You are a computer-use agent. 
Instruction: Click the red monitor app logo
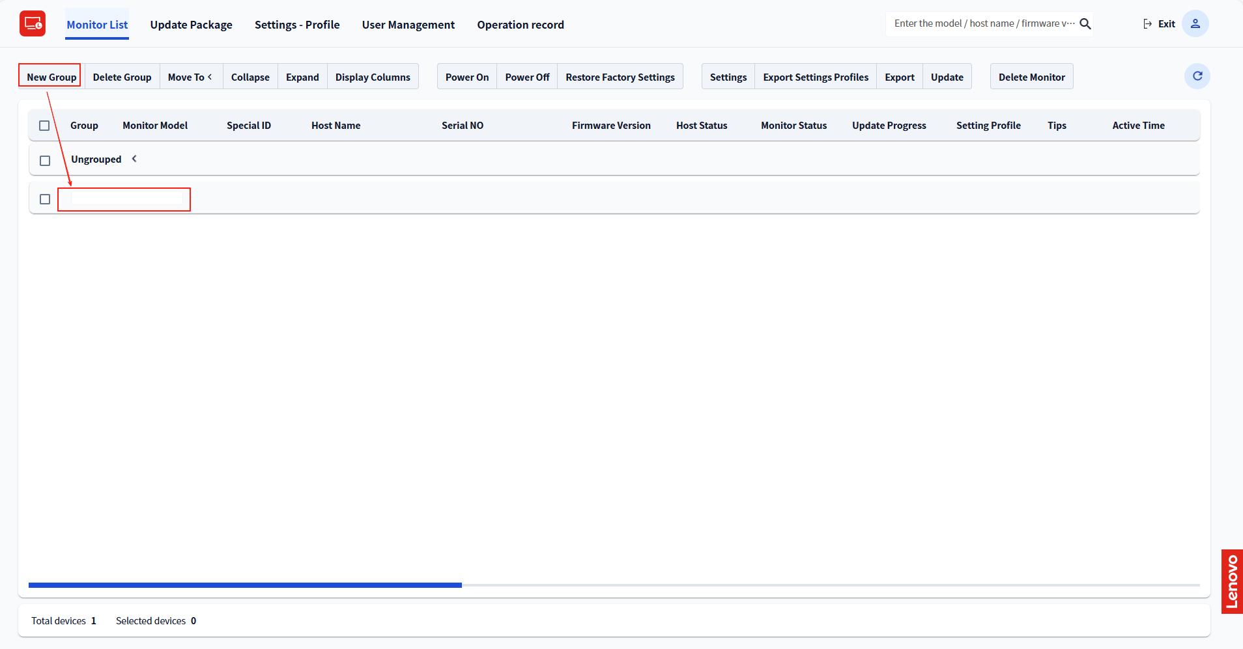point(32,24)
